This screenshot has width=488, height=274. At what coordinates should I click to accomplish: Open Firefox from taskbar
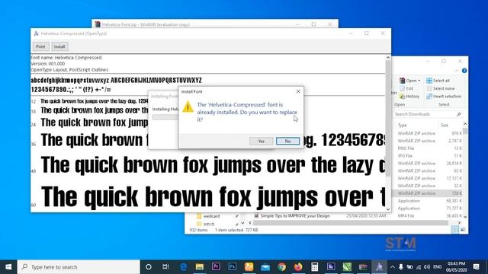[298, 267]
